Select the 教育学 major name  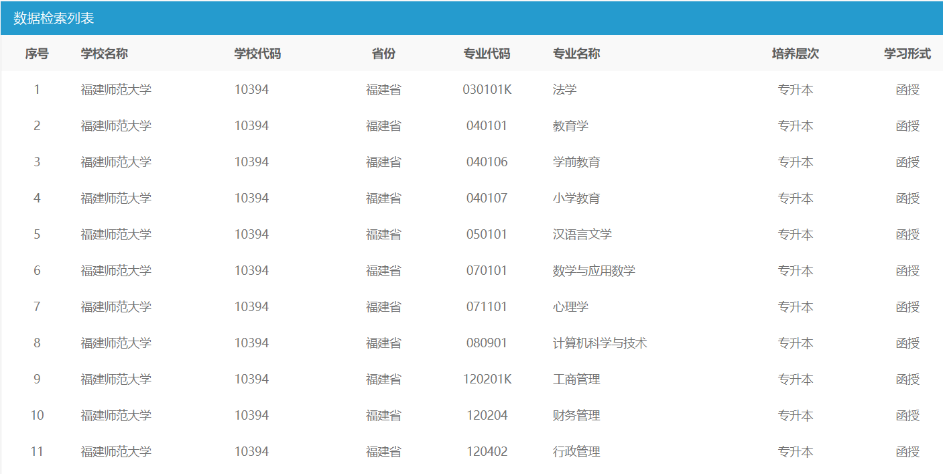click(571, 126)
